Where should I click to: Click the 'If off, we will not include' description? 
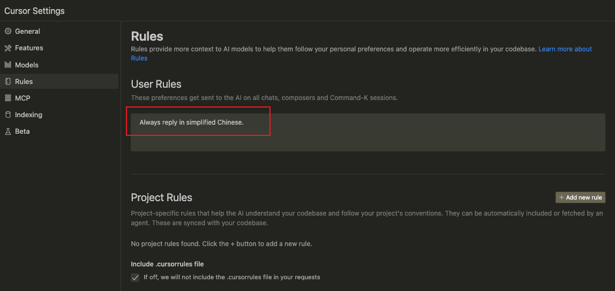point(232,277)
